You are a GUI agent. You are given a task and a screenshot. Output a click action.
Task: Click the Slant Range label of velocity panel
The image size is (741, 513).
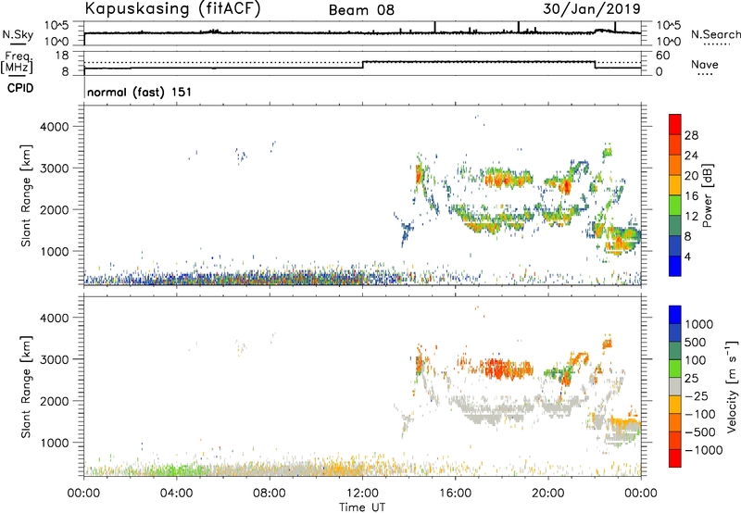(x=26, y=387)
